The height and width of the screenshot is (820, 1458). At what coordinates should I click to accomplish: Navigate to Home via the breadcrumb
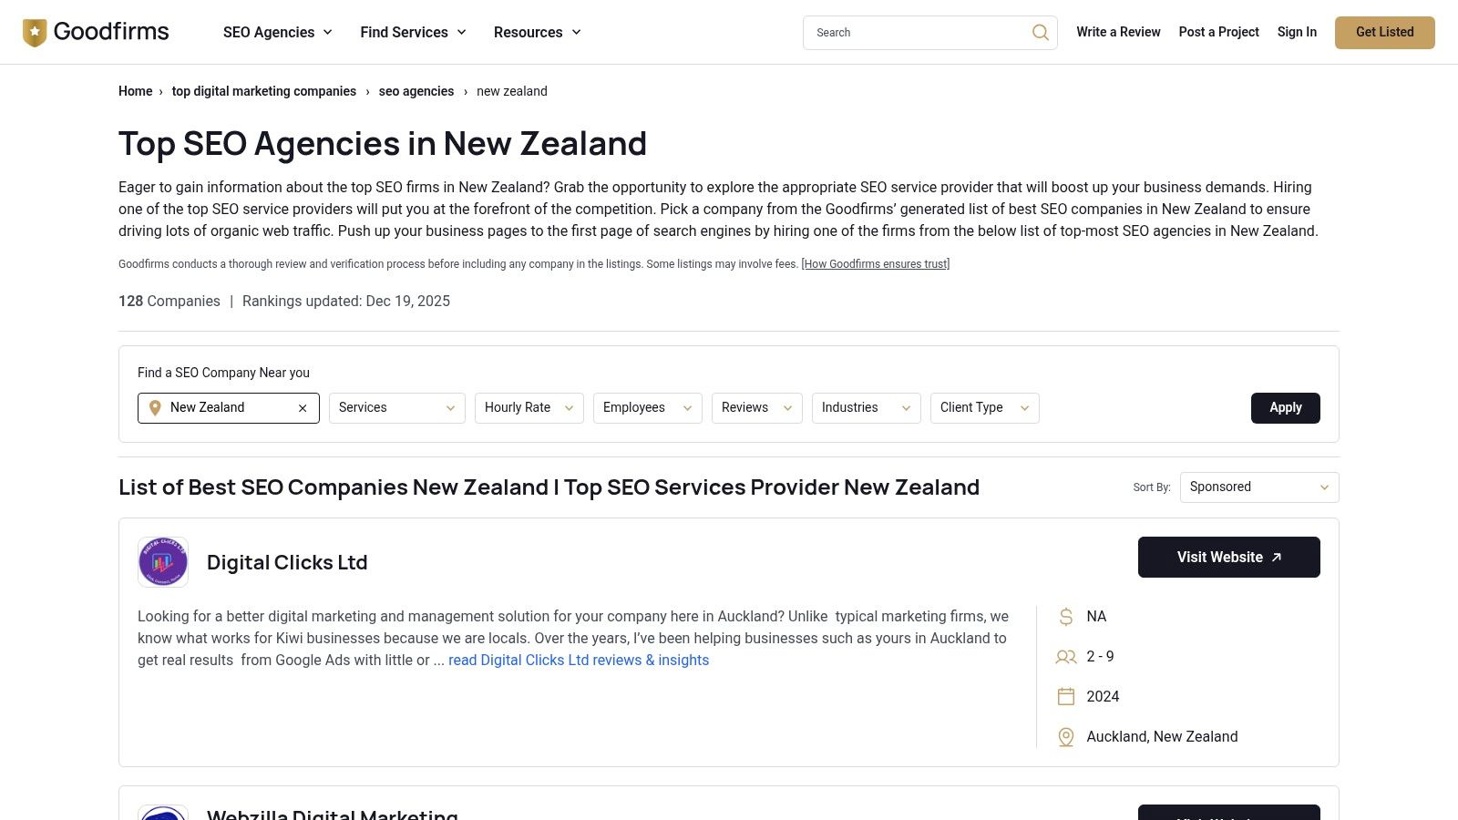(x=135, y=91)
